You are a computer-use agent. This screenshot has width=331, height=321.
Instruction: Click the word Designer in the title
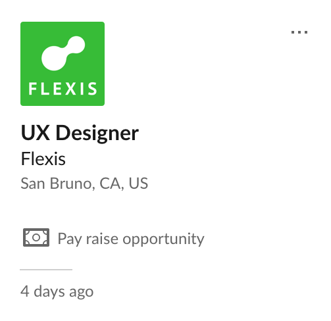coord(97,134)
